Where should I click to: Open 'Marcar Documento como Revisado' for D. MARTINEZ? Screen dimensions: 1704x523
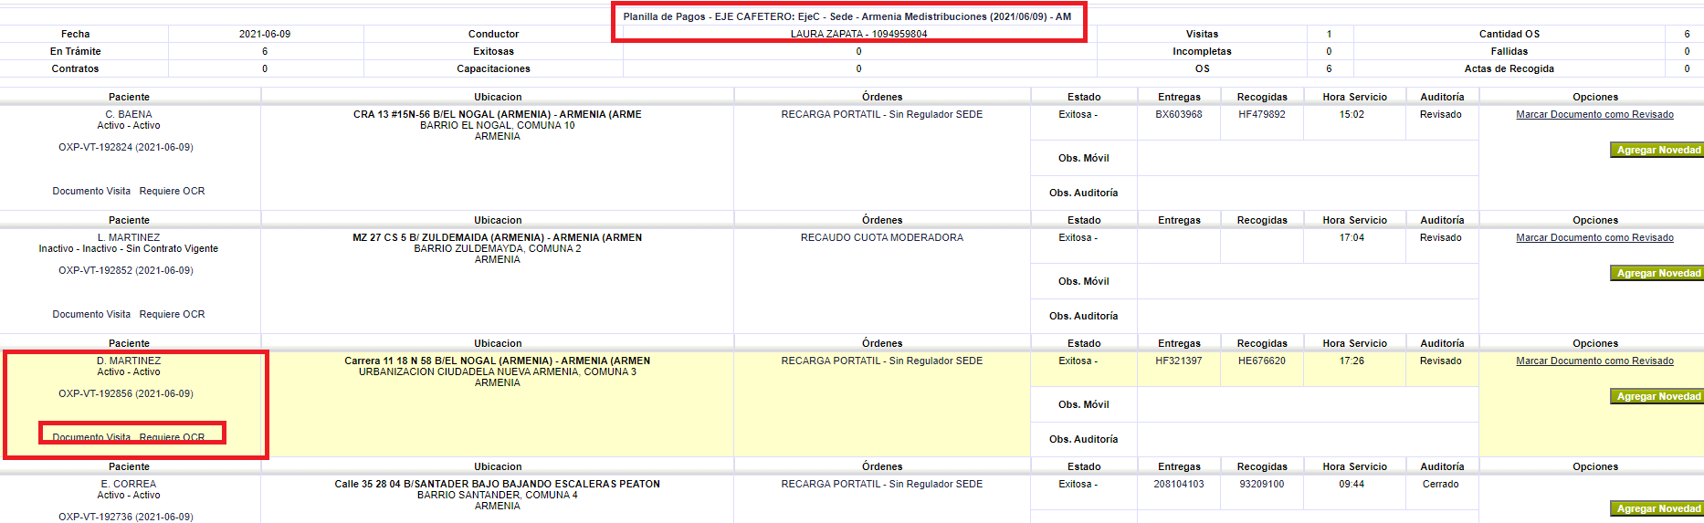tap(1594, 361)
